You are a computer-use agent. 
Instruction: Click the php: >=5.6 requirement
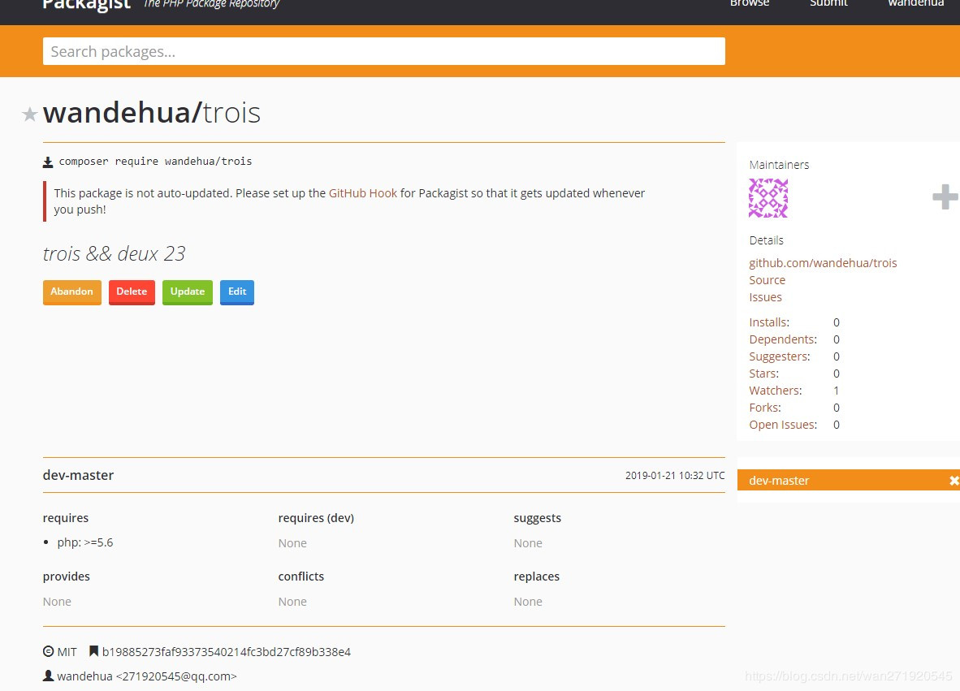click(85, 543)
